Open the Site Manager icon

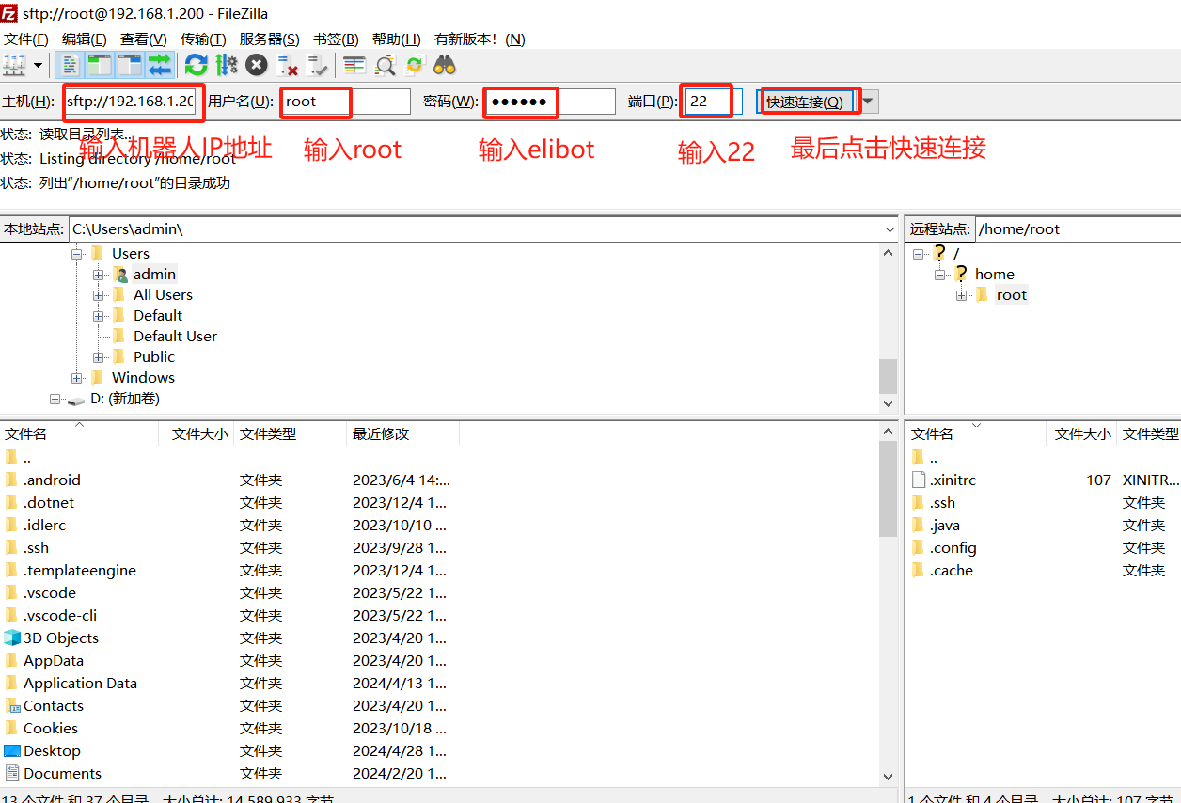tap(14, 65)
